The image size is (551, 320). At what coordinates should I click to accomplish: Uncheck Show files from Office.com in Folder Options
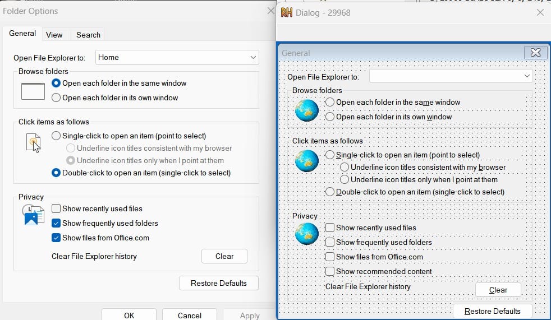point(56,238)
